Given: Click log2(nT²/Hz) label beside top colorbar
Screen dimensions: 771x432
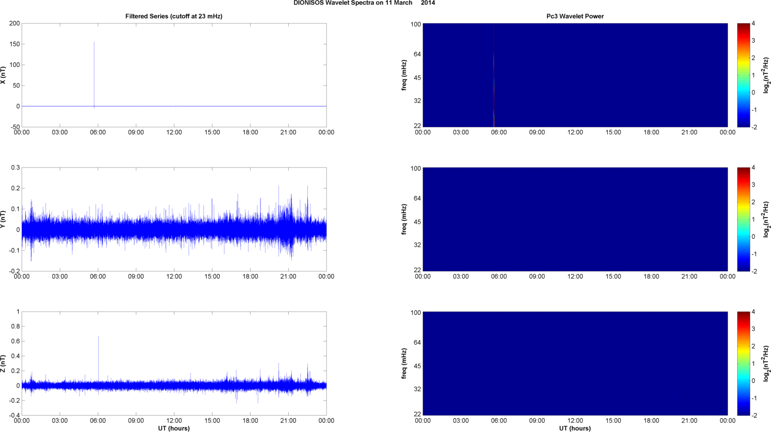Looking at the screenshot, I should [x=766, y=75].
